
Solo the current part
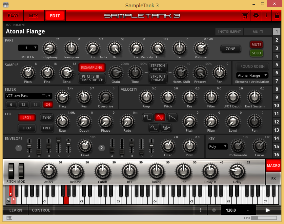click(256, 53)
